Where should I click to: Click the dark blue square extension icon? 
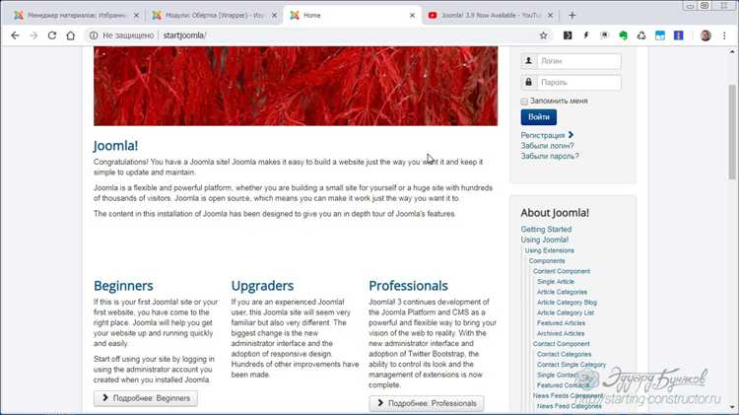point(678,35)
